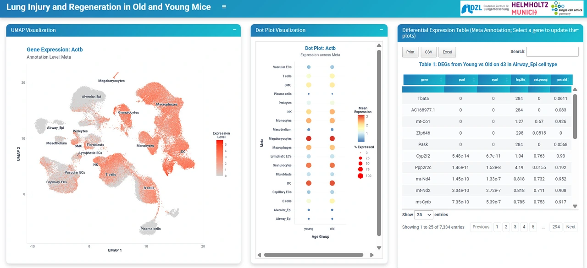Open the hamburger sidebar menu

pyautogui.click(x=224, y=7)
